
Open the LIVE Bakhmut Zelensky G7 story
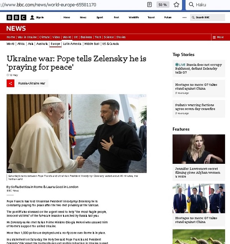199,68
